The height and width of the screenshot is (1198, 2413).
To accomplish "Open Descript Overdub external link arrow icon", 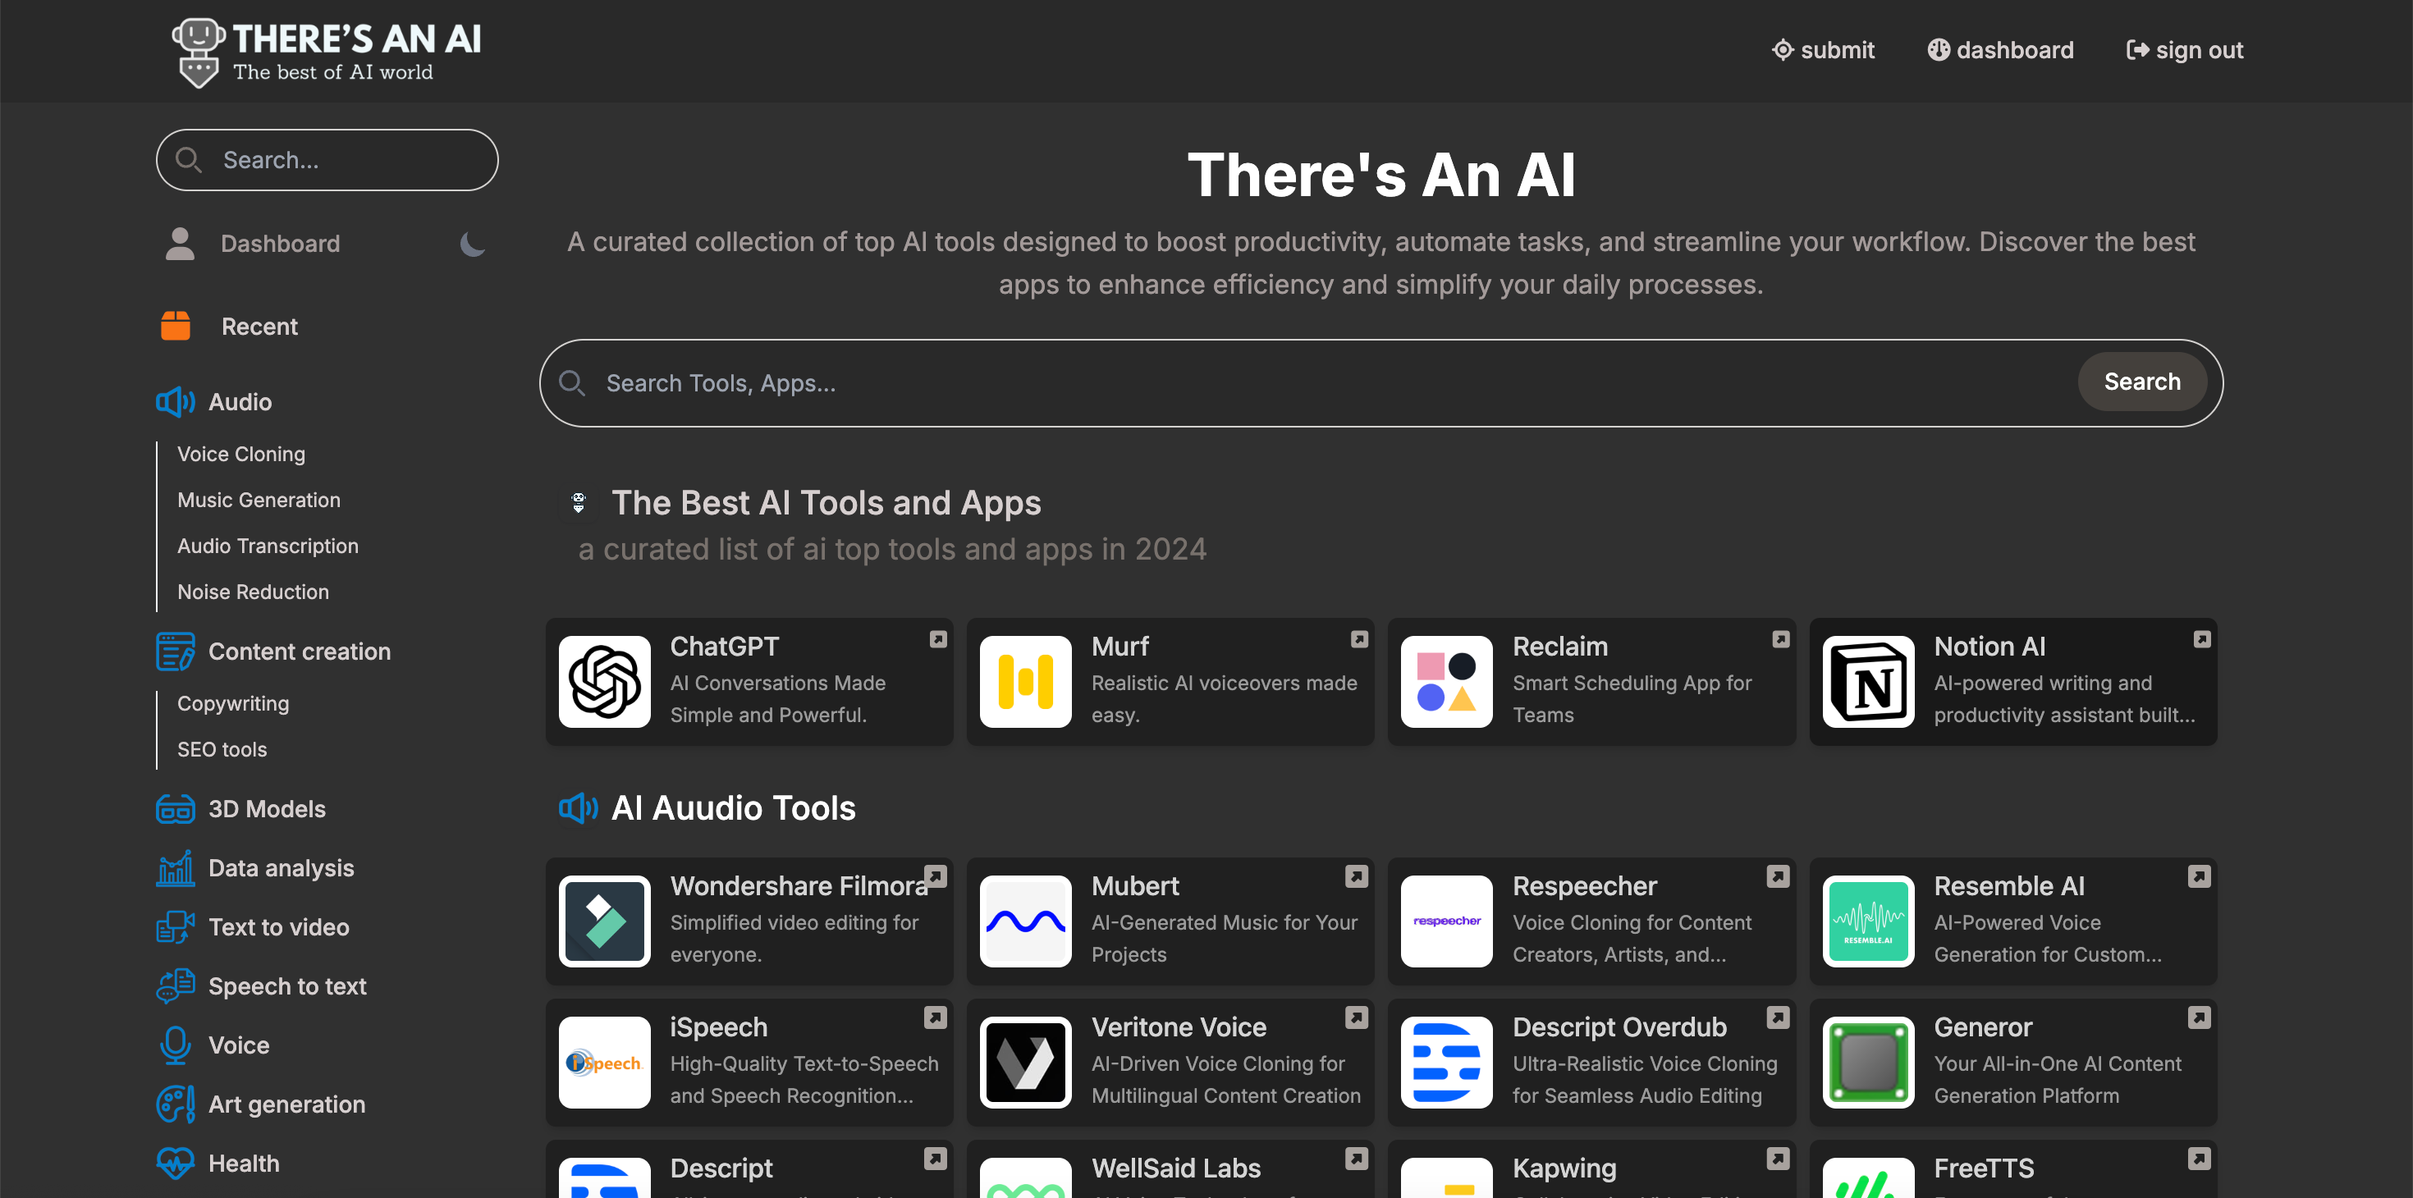I will pyautogui.click(x=1778, y=1017).
